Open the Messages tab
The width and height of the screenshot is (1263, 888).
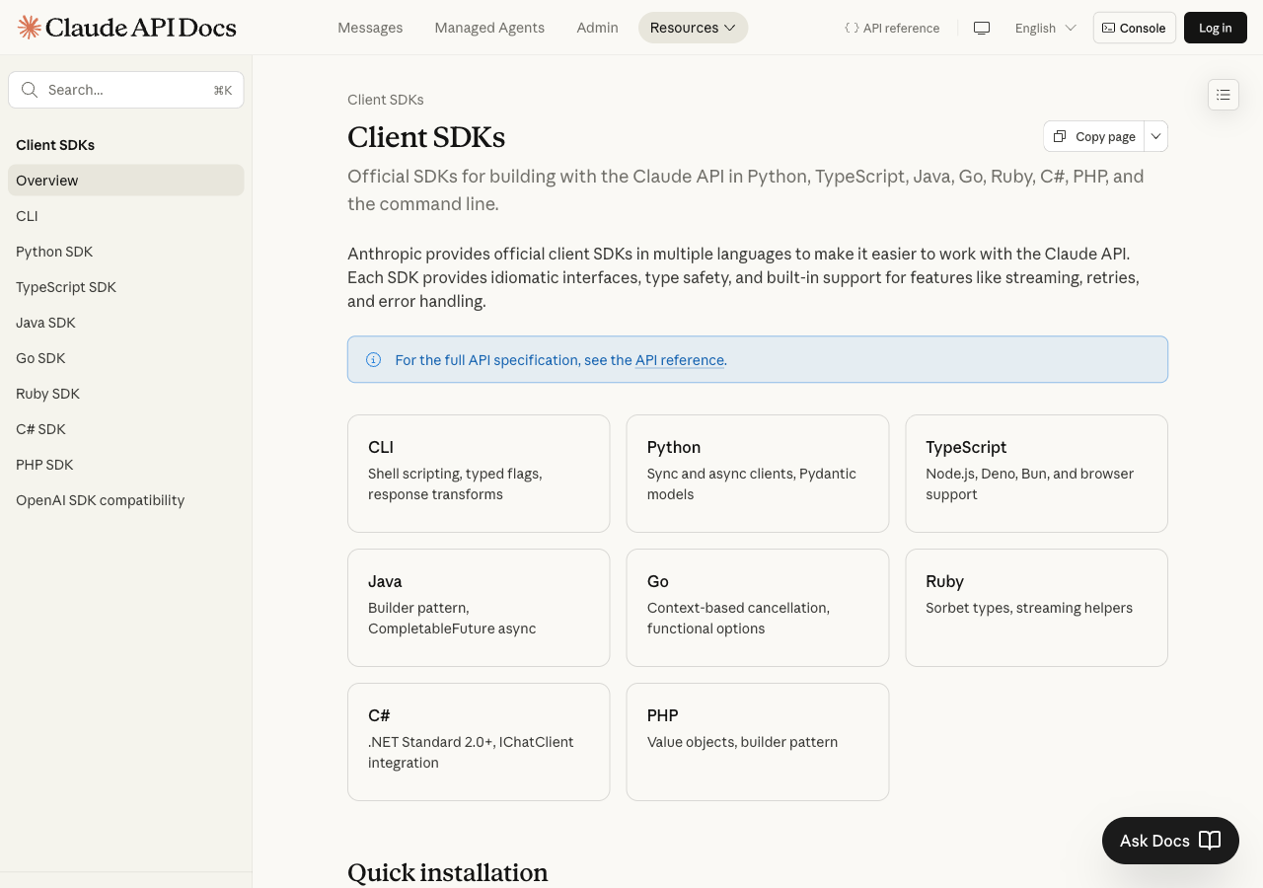coord(370,28)
